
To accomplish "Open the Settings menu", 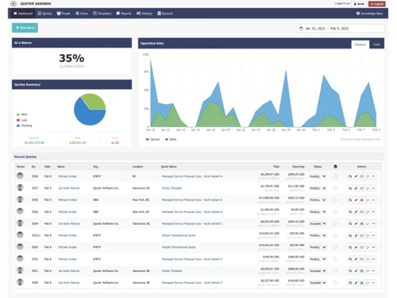I will coord(145,14).
